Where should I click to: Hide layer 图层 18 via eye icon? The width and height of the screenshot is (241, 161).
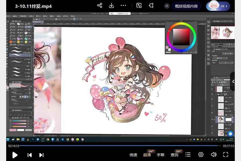tap(212, 89)
